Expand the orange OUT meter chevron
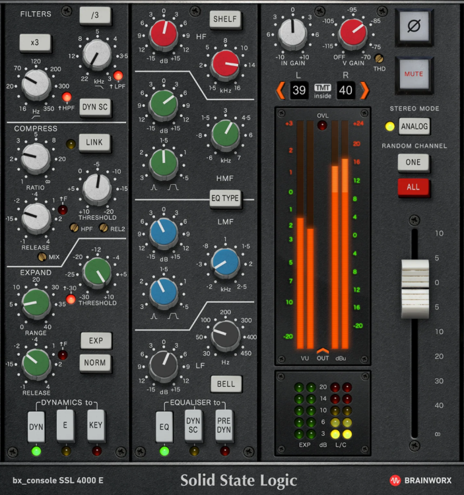 coord(322,350)
